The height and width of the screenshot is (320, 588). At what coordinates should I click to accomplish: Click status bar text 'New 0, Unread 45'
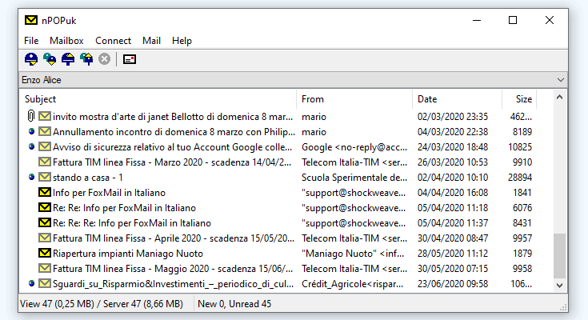234,303
